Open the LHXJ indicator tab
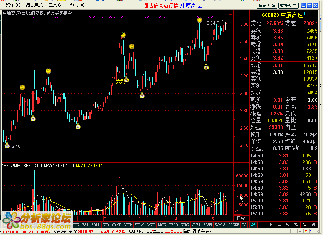323x235 pixels. [150, 225]
